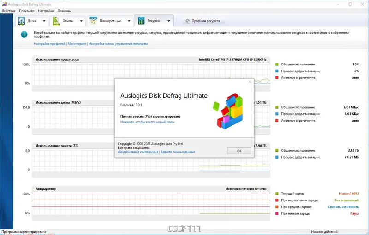Click the Ресурсы bar chart icon

coord(141,21)
